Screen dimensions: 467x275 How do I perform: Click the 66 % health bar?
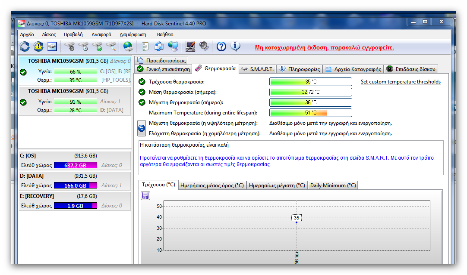[x=76, y=71]
